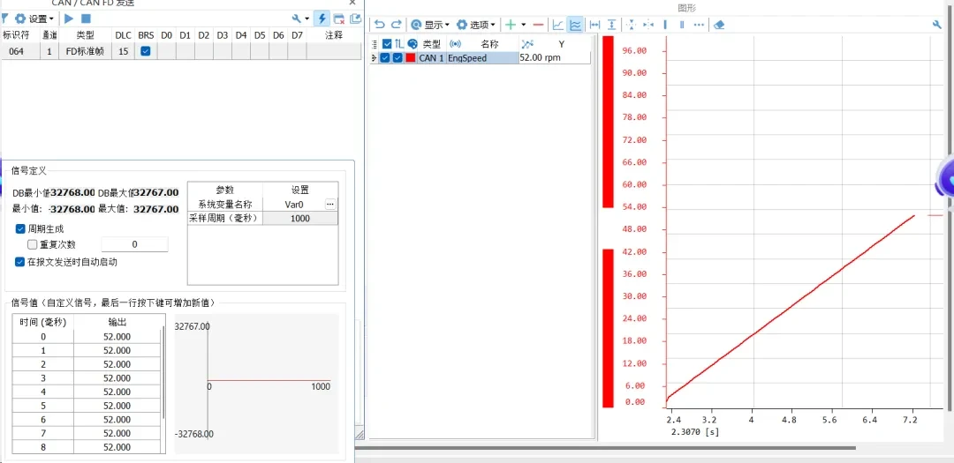Click the 52.00 rpm Y value
The image size is (954, 463).
coord(541,58)
